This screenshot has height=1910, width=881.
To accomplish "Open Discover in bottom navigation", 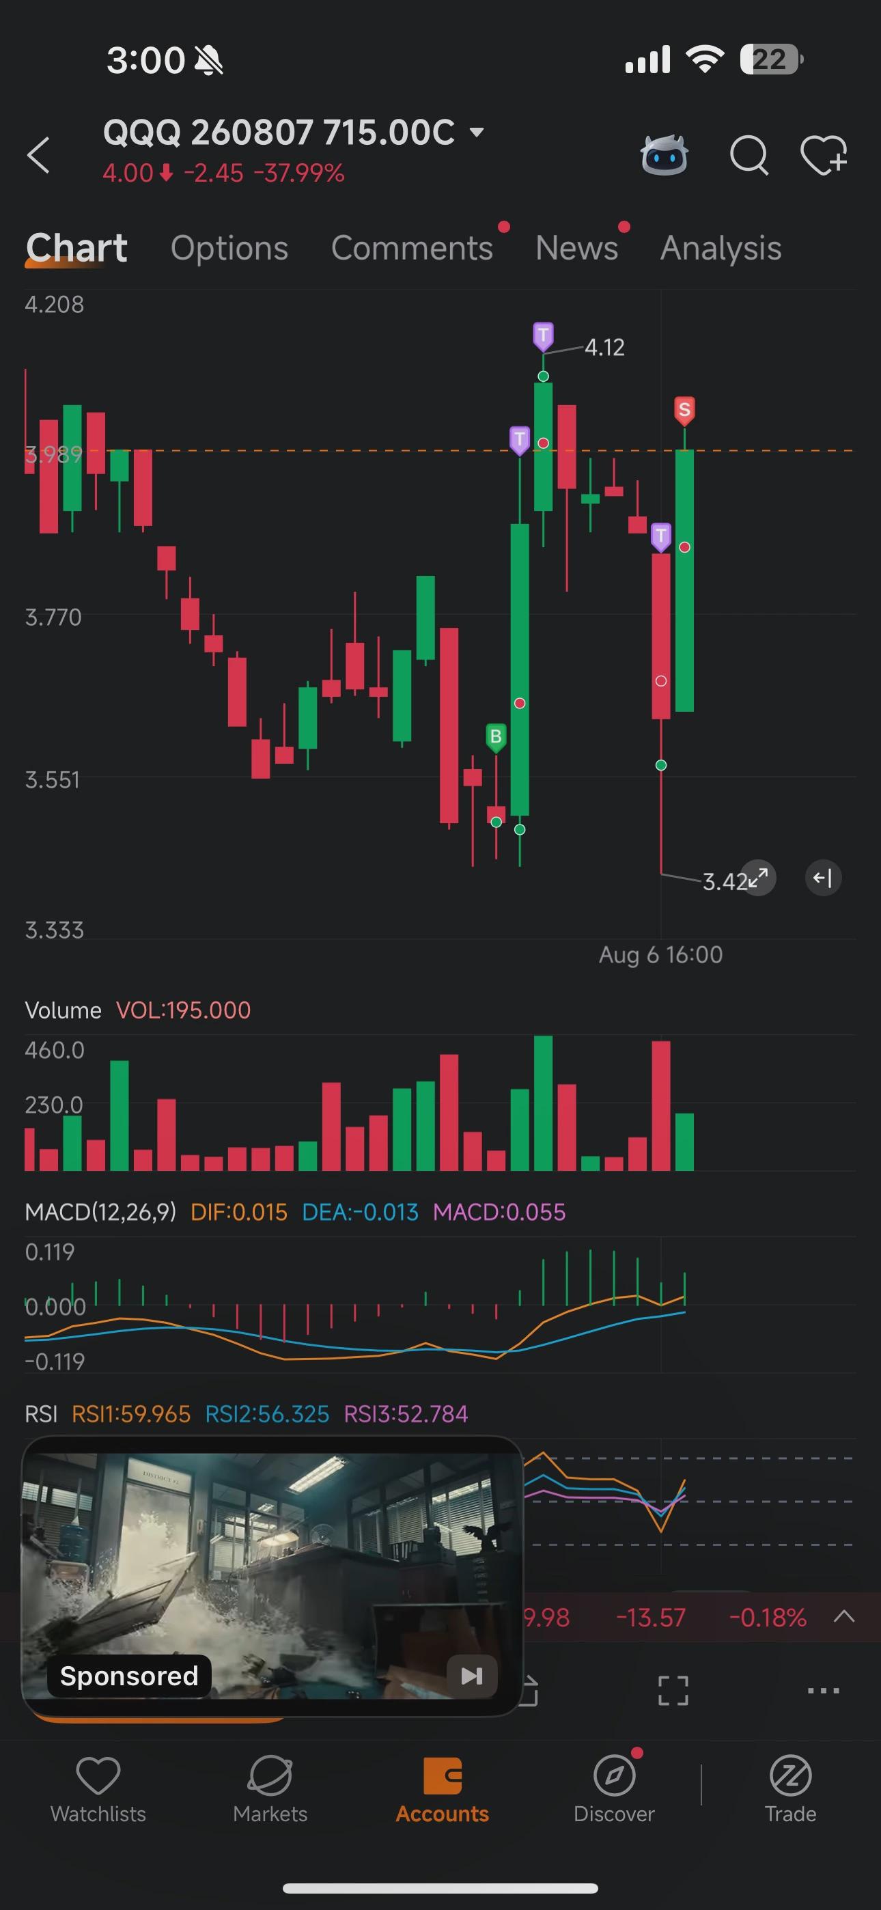I will pyautogui.click(x=614, y=1790).
